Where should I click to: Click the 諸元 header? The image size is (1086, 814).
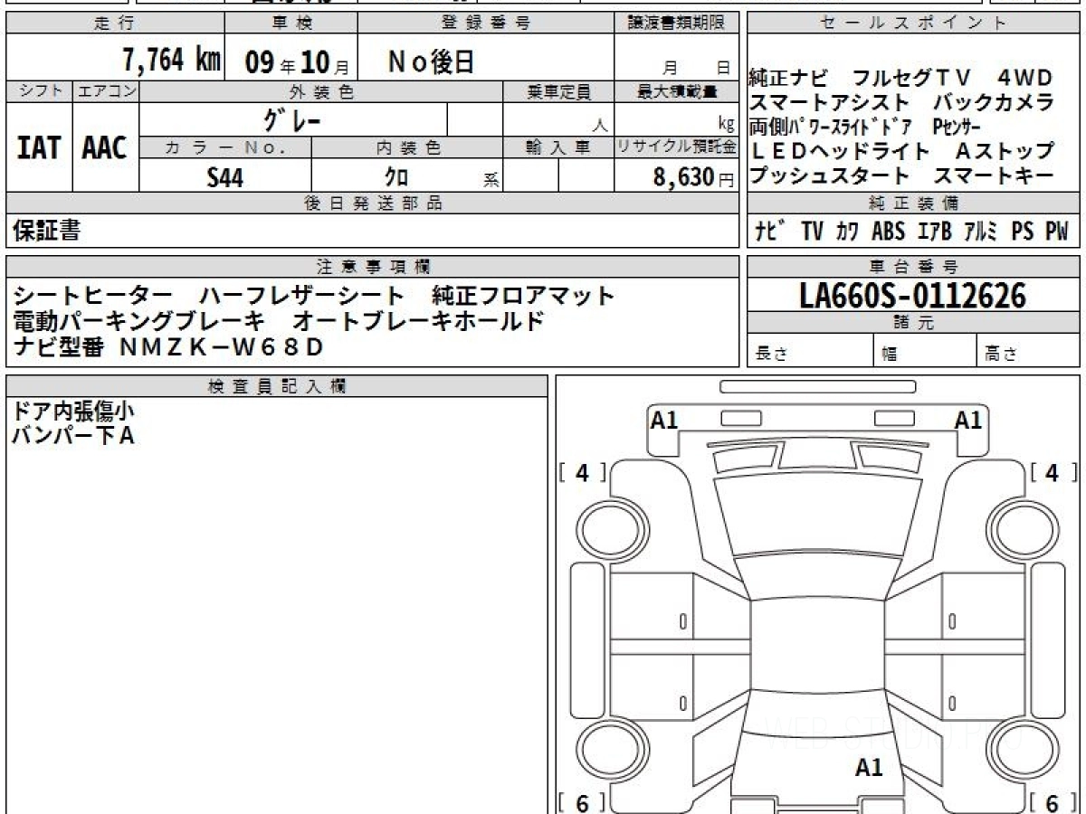[x=913, y=323]
